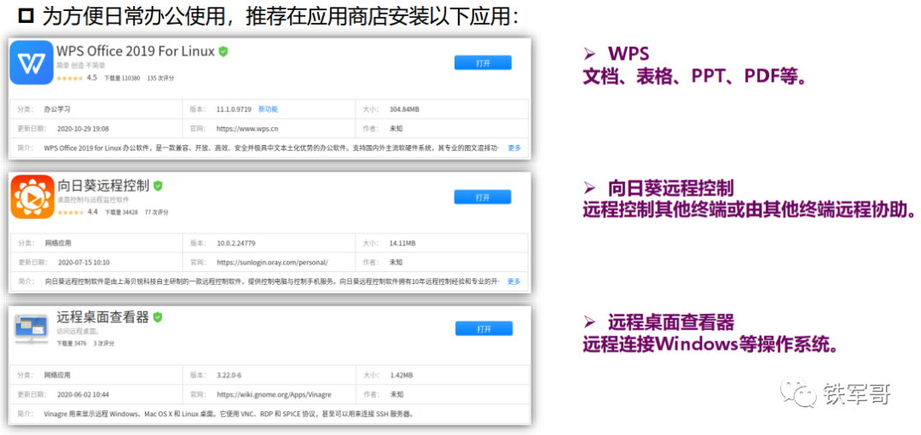Click update date 2020-10-29 19:08
The width and height of the screenshot is (921, 435).
click(83, 129)
